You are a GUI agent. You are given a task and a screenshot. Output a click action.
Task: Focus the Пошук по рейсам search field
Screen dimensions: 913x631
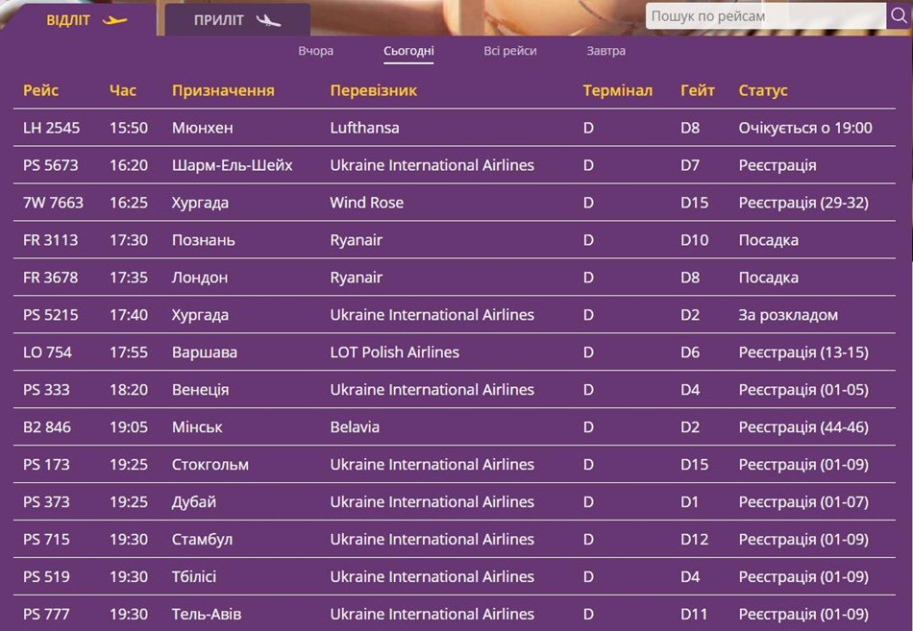tap(766, 15)
